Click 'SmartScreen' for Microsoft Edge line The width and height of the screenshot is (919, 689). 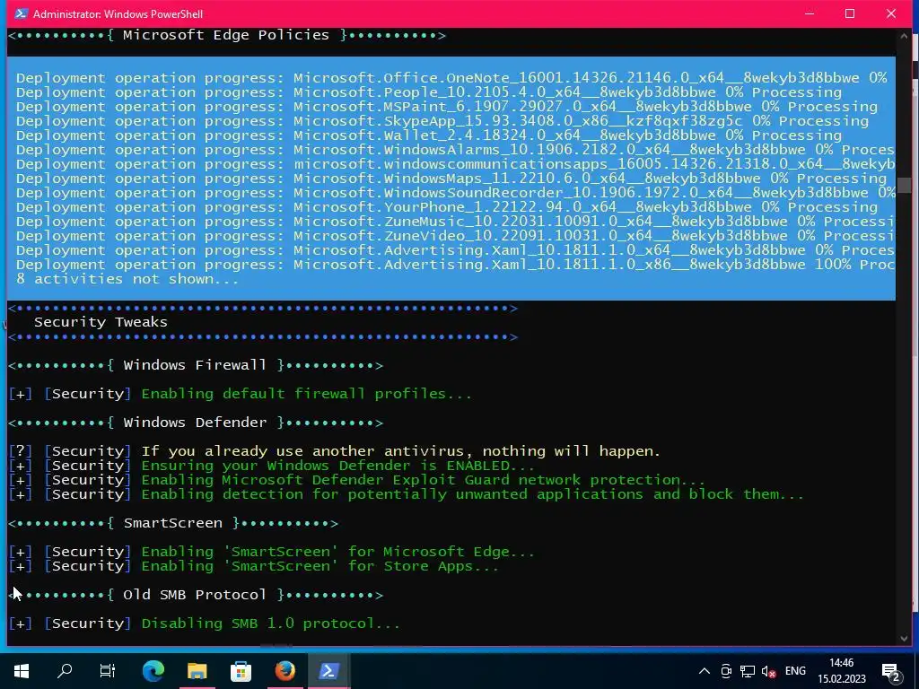click(272, 552)
